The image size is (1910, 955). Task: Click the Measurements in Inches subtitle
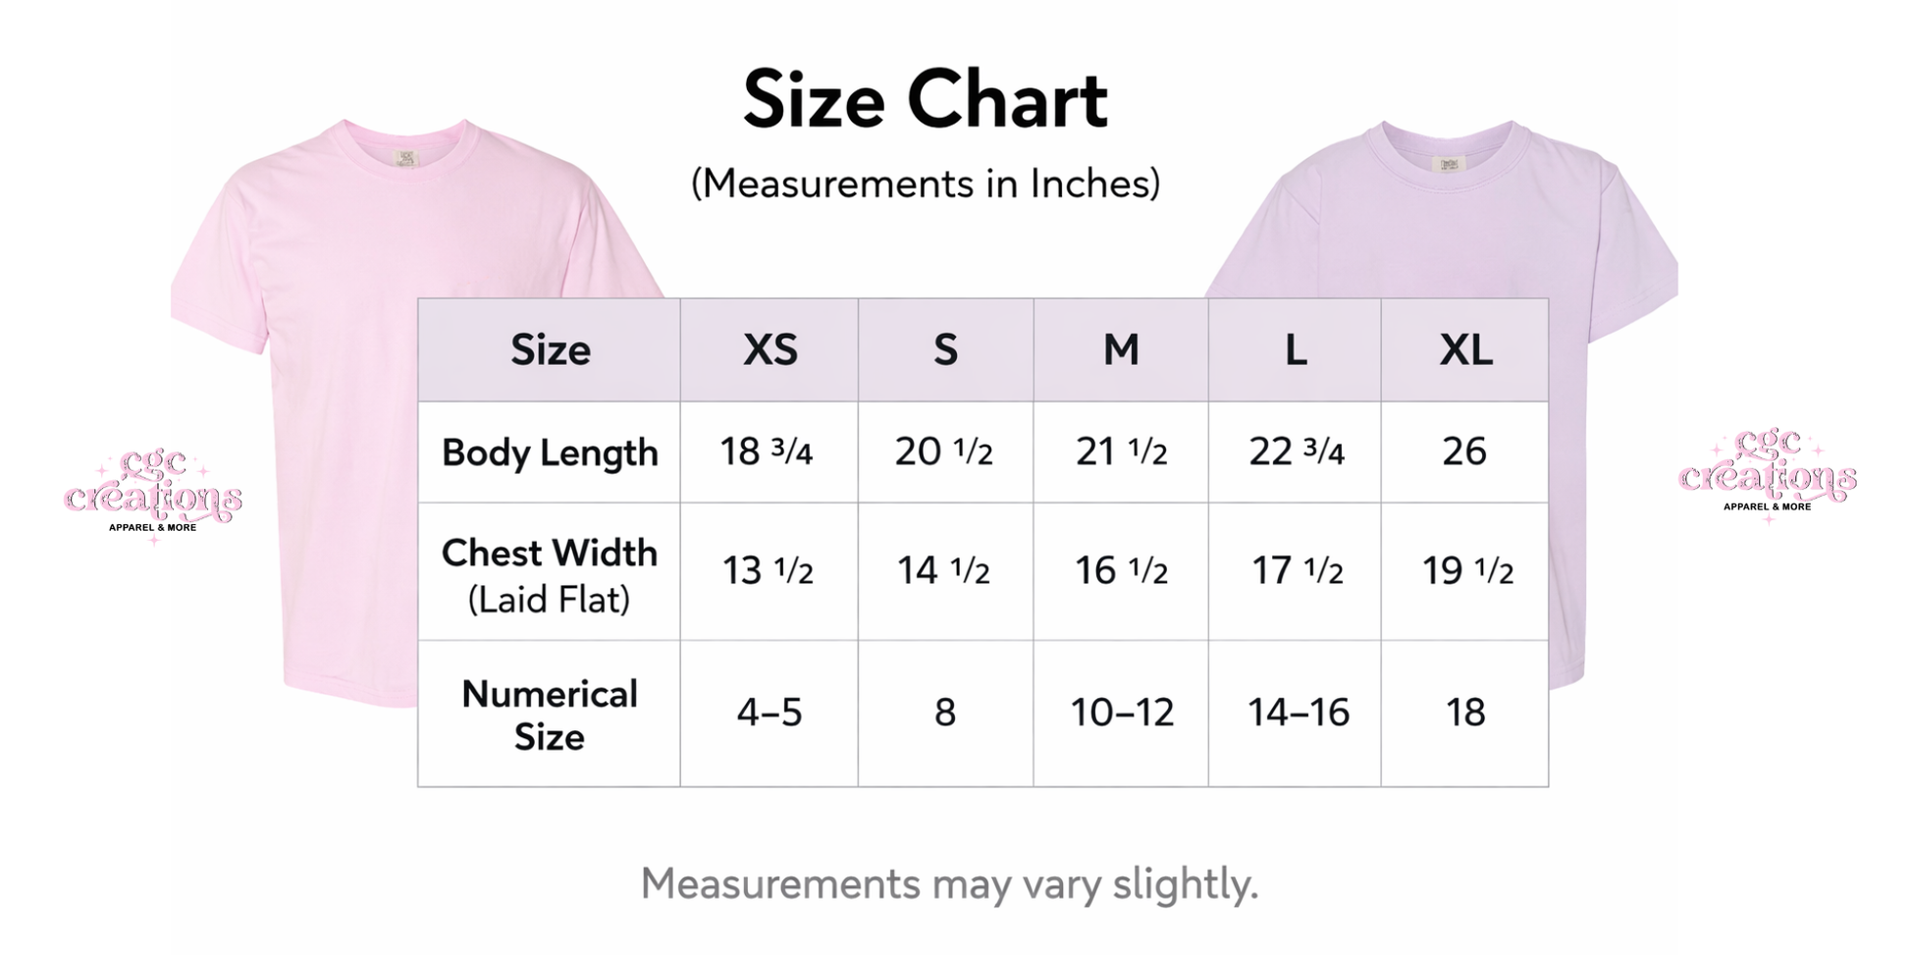925,184
